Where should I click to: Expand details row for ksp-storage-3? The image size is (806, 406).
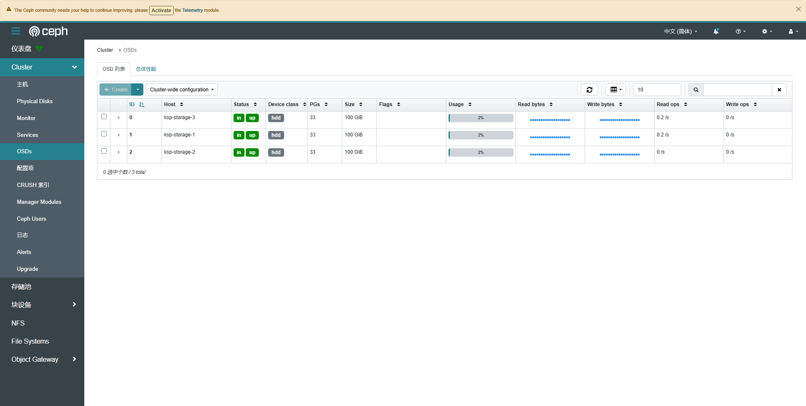point(118,118)
